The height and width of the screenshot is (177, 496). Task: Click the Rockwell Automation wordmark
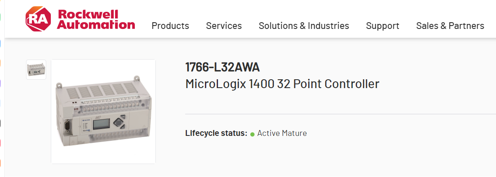coord(96,19)
